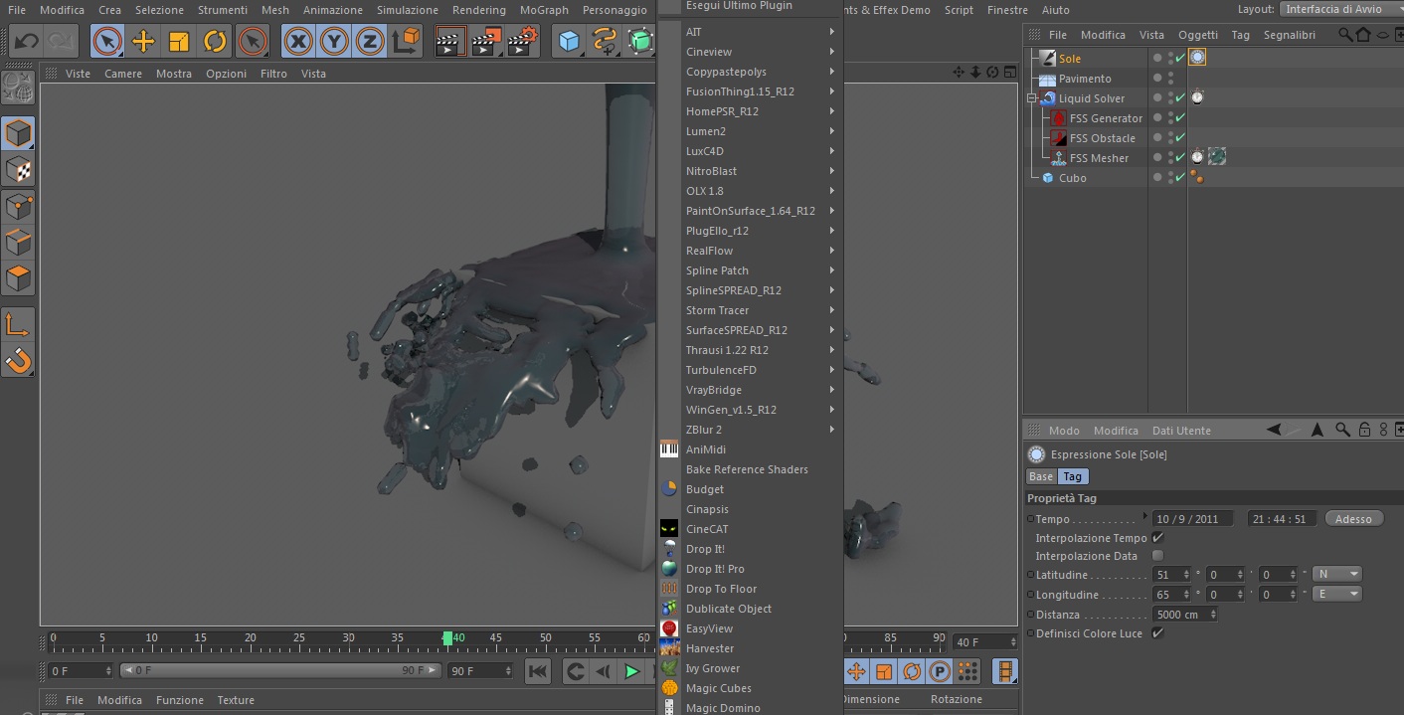Screen dimensions: 1404x715
Task: Select Drop To Floor plugin entry
Action: click(750, 589)
